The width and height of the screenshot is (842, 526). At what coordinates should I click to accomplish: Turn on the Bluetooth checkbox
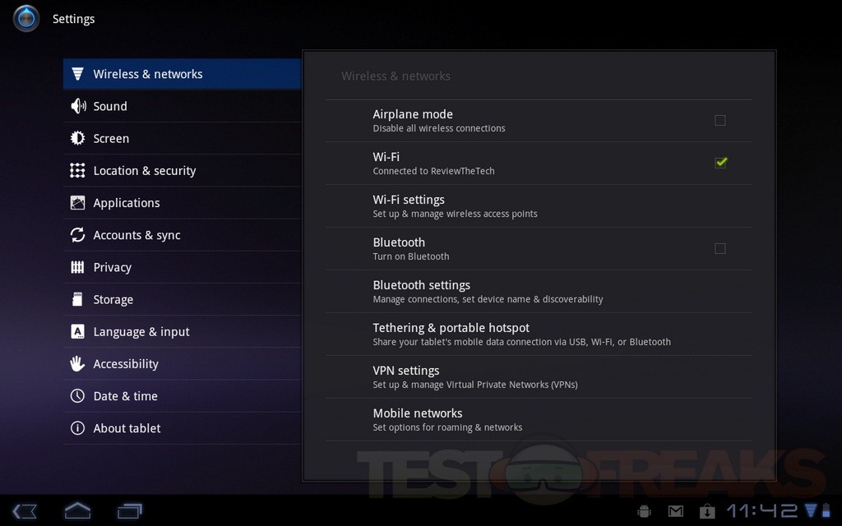point(720,248)
